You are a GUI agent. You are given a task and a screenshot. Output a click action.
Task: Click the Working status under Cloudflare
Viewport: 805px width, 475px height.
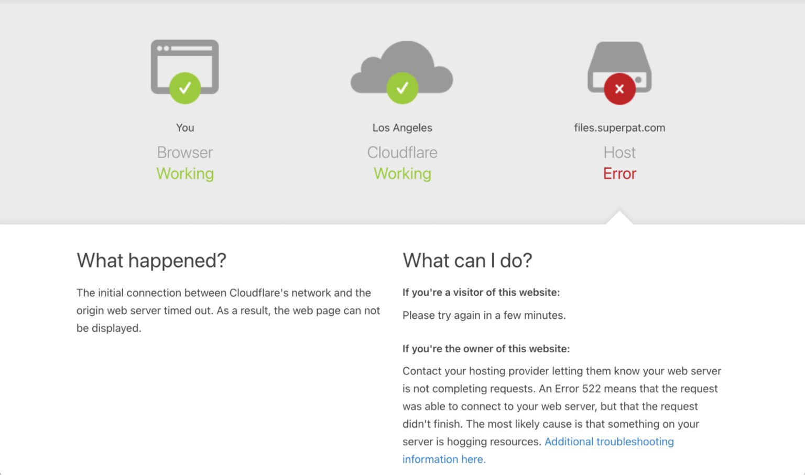(x=402, y=174)
